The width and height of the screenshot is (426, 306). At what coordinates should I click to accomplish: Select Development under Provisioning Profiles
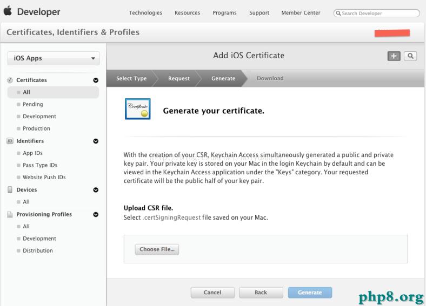[39, 239]
